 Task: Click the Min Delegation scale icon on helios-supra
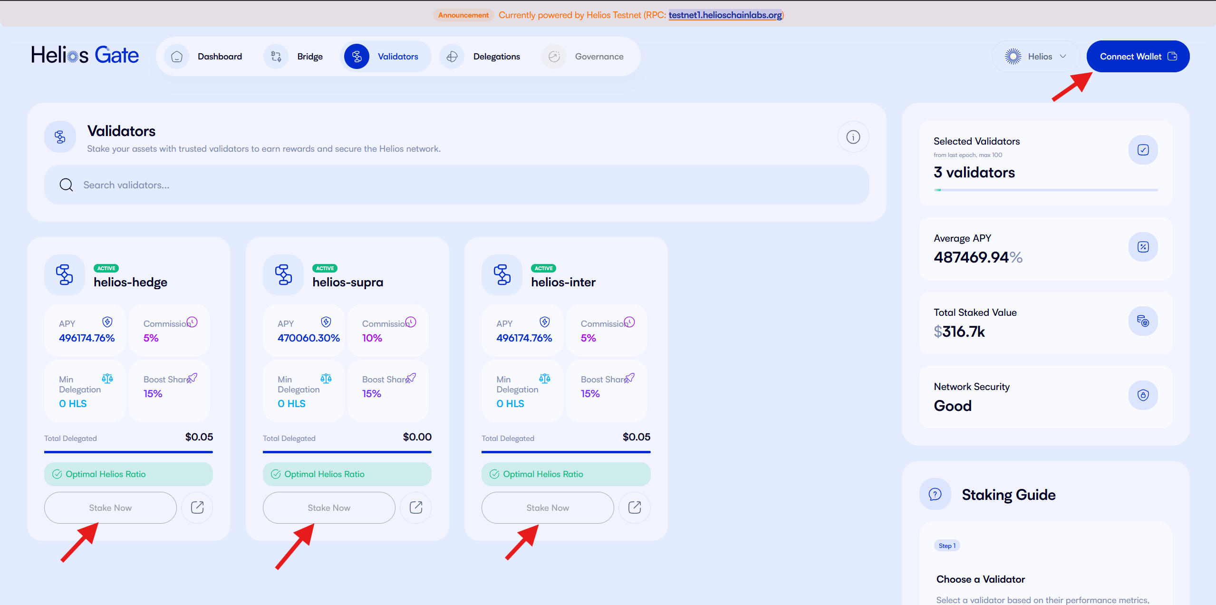(326, 379)
